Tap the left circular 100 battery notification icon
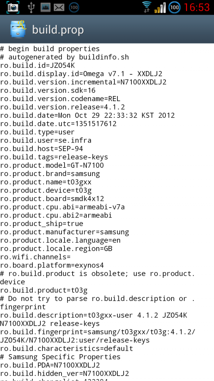Viewport: 214px width, 381px height. (74, 7)
